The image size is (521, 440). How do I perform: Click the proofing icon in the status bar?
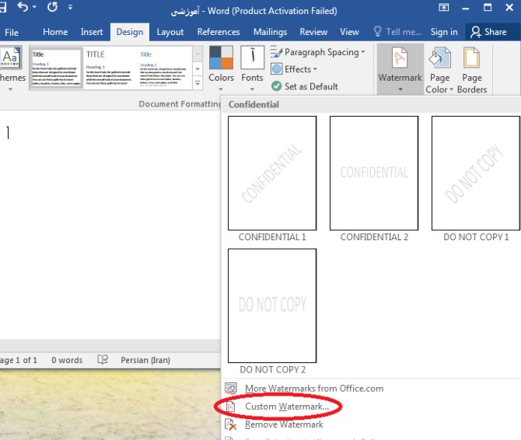coord(103,360)
